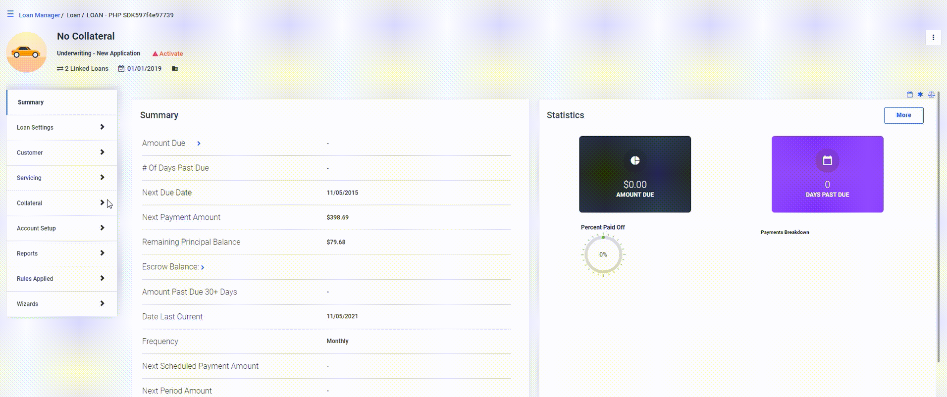947x397 pixels.
Task: Expand the Customer chevron
Action: pos(102,152)
